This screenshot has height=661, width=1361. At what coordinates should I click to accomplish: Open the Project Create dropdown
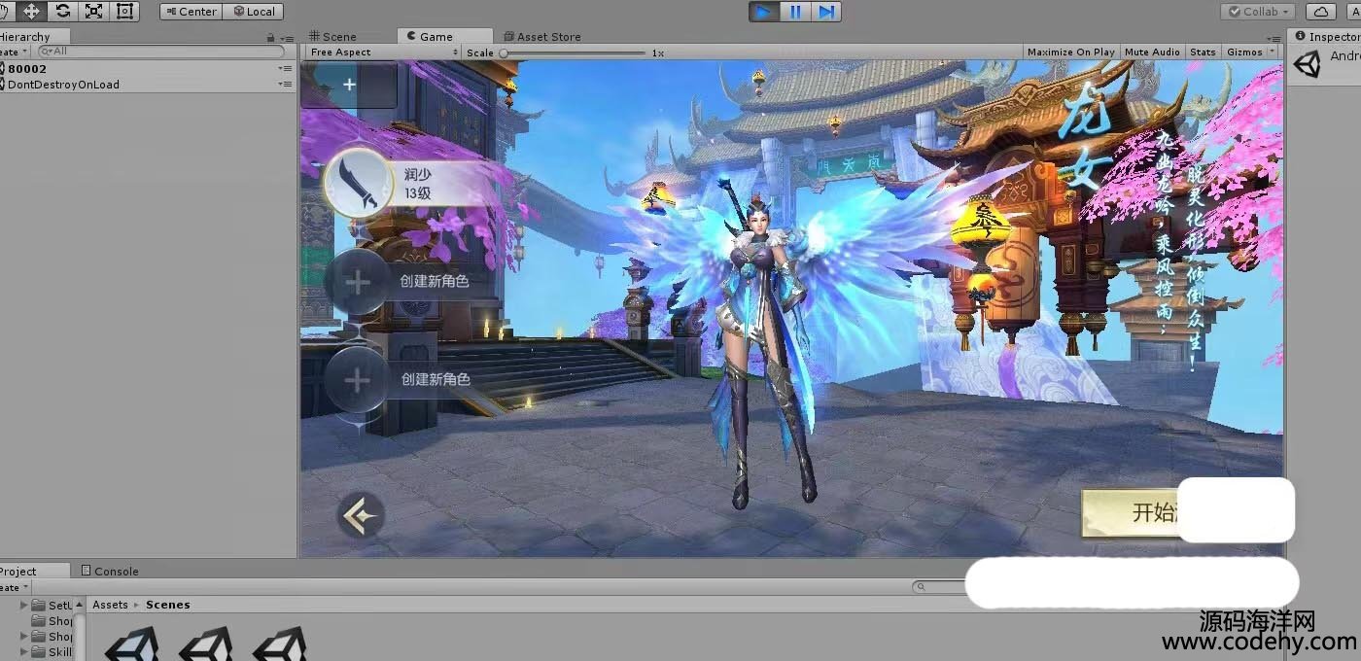tap(14, 587)
